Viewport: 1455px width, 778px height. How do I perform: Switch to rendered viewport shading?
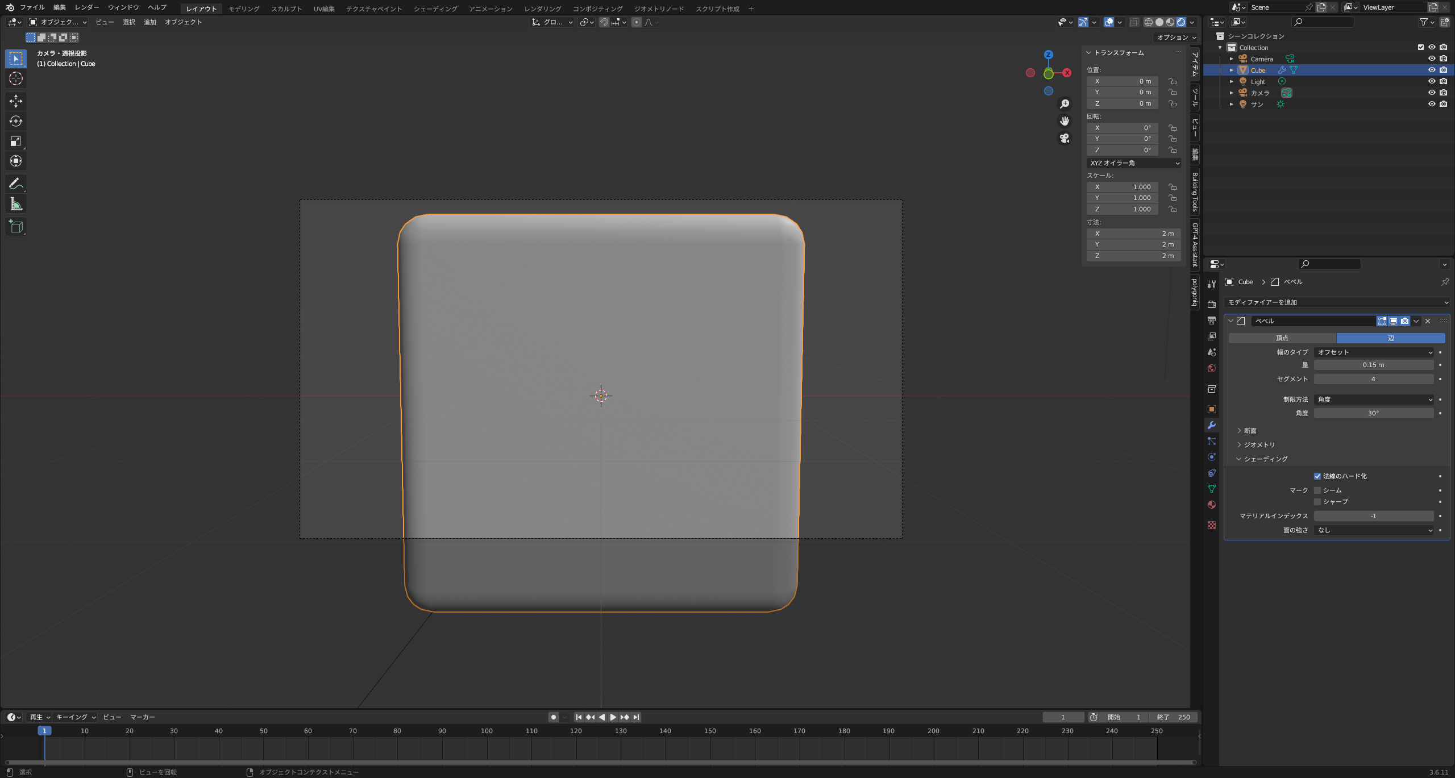coord(1181,22)
